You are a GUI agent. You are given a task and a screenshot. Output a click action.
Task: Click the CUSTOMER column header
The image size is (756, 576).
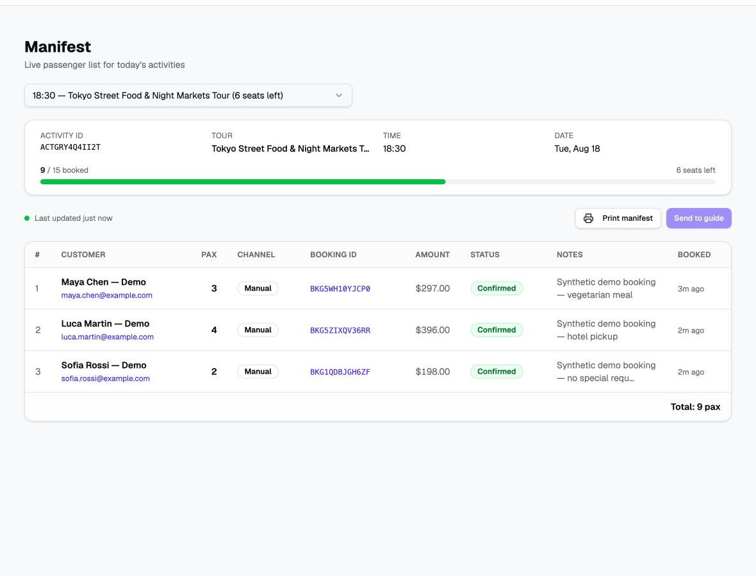(x=83, y=254)
